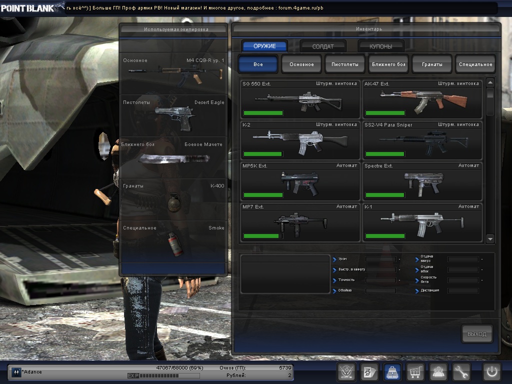Filter inventory by Гранаты

[432, 64]
